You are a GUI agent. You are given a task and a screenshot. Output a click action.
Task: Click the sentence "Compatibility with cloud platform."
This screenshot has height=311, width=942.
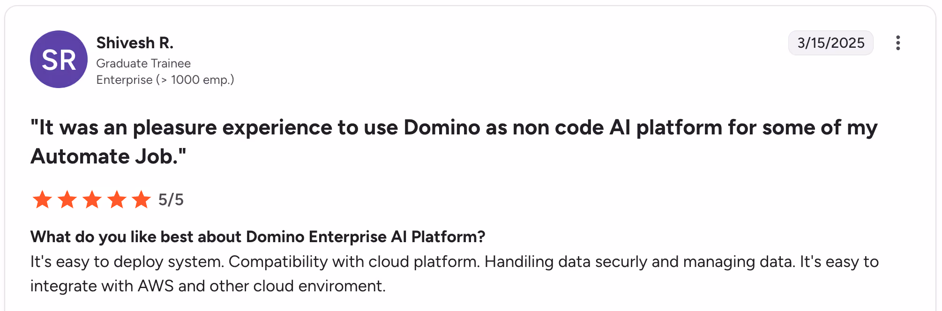click(354, 261)
